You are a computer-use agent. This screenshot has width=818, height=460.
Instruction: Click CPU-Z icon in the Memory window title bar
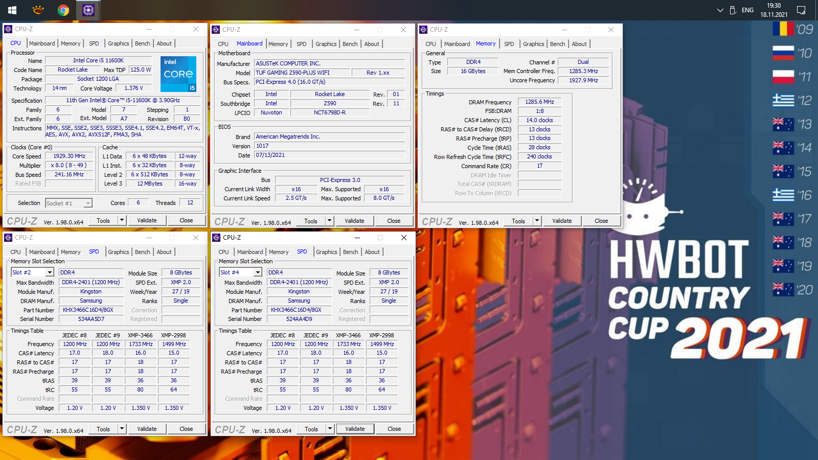tap(423, 30)
